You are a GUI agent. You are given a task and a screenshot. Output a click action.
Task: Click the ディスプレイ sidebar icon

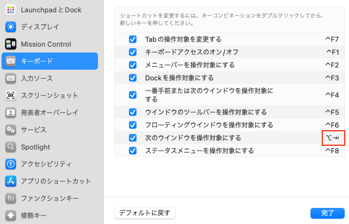(x=11, y=27)
